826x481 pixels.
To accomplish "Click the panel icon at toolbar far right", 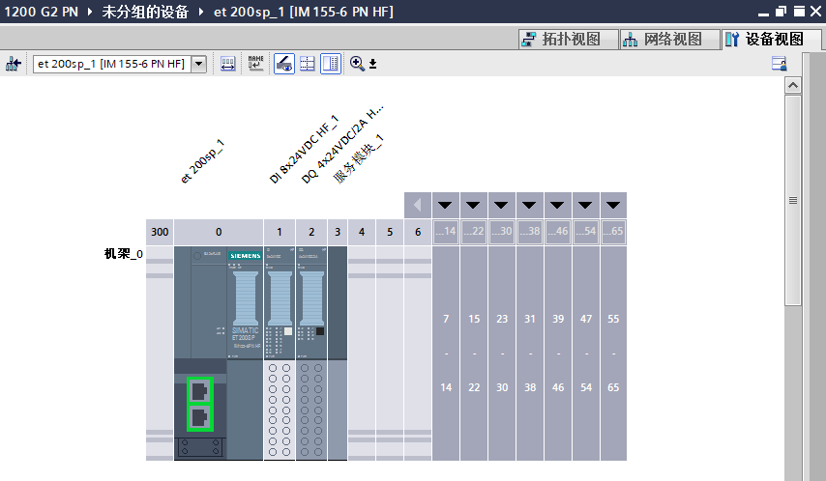I will tap(779, 64).
